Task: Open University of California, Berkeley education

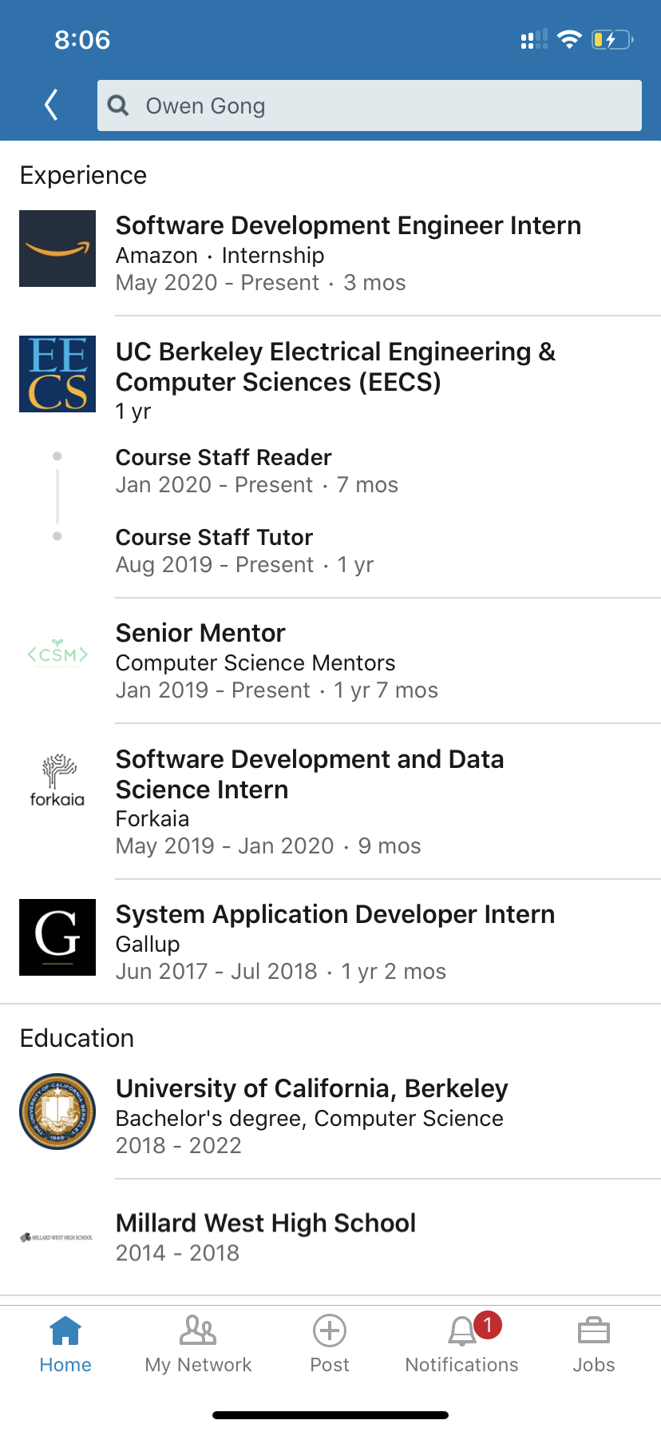Action: click(x=312, y=1089)
